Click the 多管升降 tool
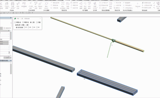Image resolution: width=160 pixels, height=98 pixels. point(74,3)
